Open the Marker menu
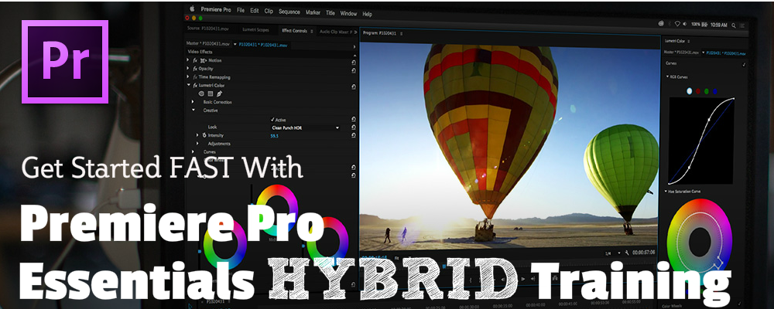The height and width of the screenshot is (309, 774). (x=313, y=12)
